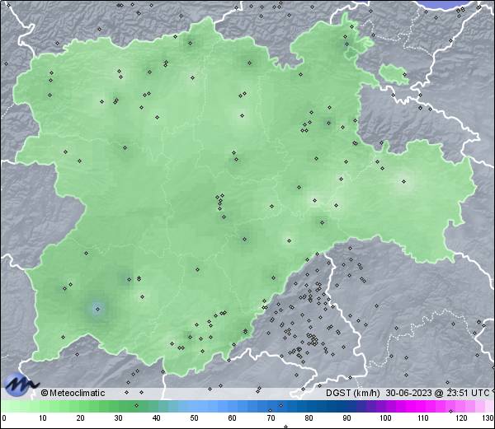Click the scale value 20
This screenshot has height=429, width=495.
point(81,418)
